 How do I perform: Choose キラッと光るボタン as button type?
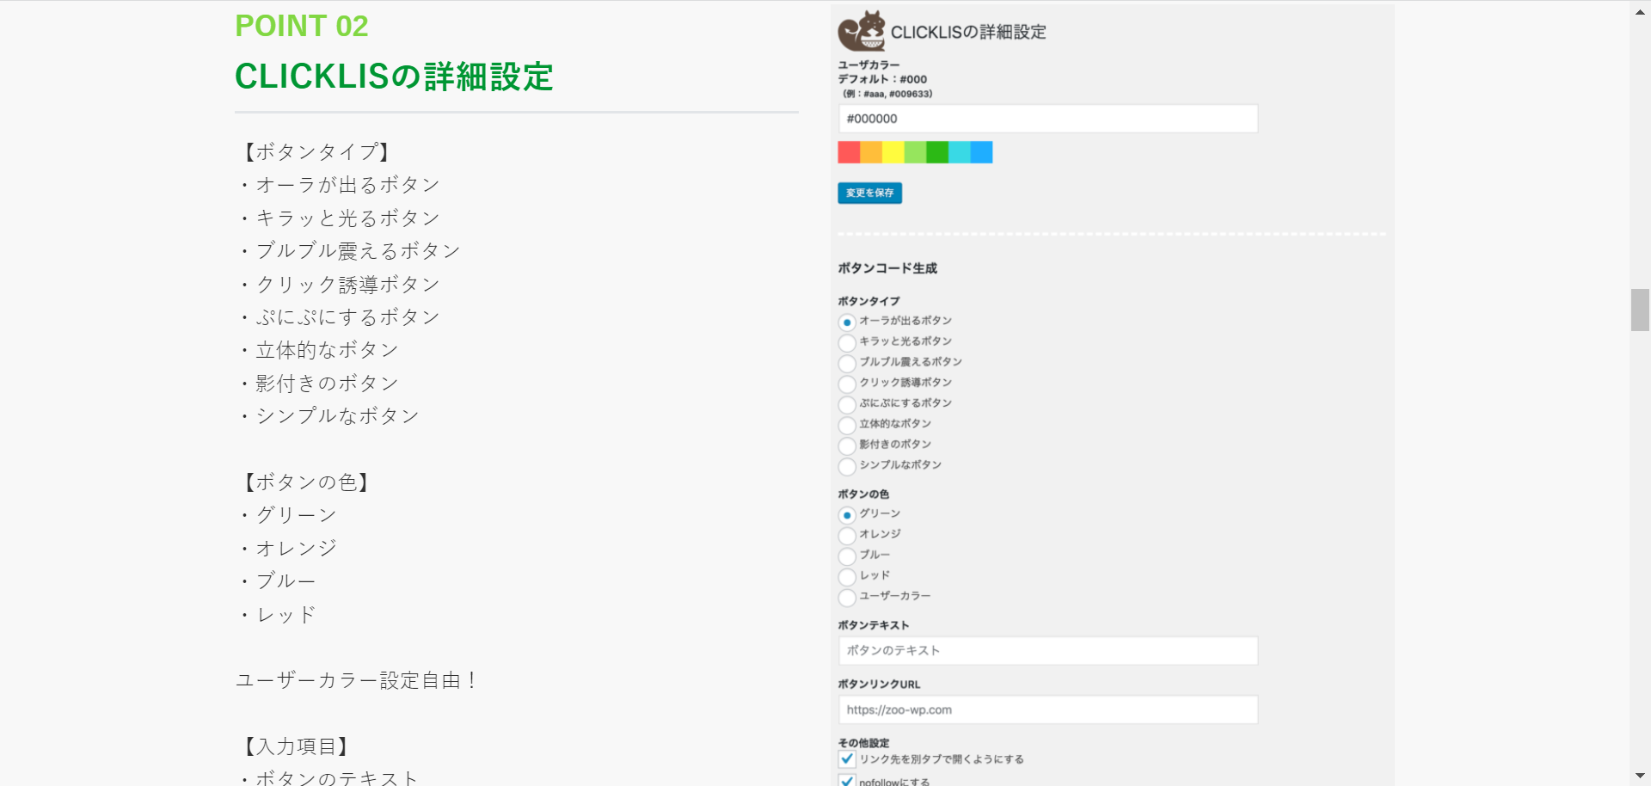[846, 341]
